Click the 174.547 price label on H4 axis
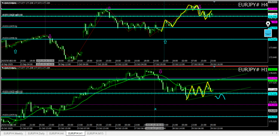 (x=273, y=40)
